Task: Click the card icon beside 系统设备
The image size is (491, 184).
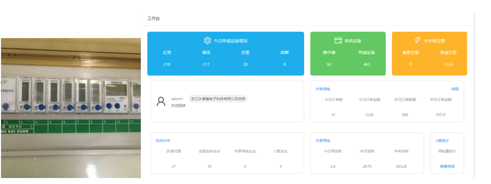Action: click(338, 41)
